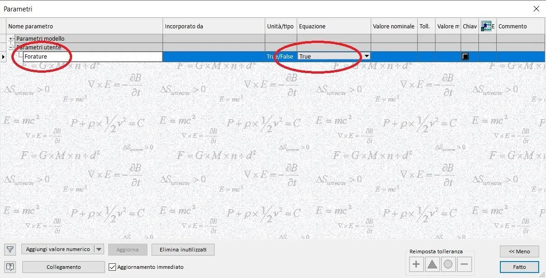Close the Parametri dialog

(536, 9)
